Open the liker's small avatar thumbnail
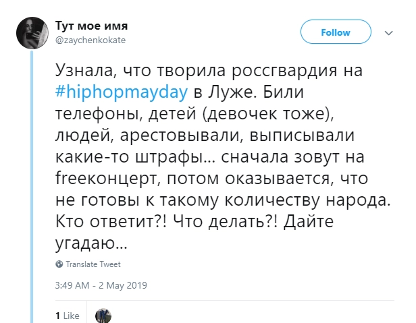Screen dimensions: 416x323 coord(103,315)
